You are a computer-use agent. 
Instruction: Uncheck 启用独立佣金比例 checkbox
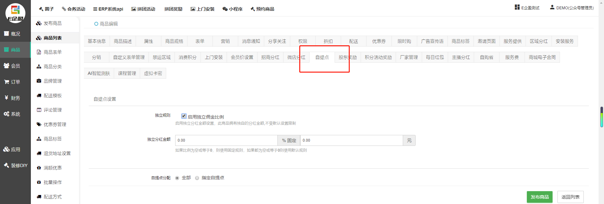[184, 116]
